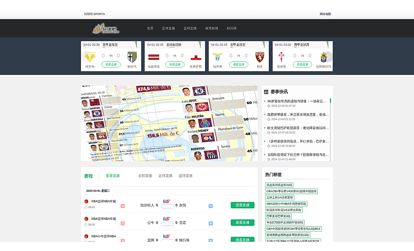Open news 36岁退役球员的遗憾与骄傲
Image resolution: width=414 pixels, height=251 pixels.
296,101
